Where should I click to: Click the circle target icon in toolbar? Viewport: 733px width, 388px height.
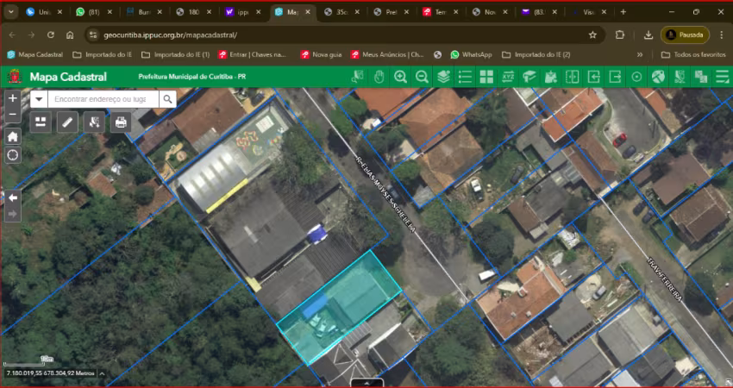click(636, 77)
